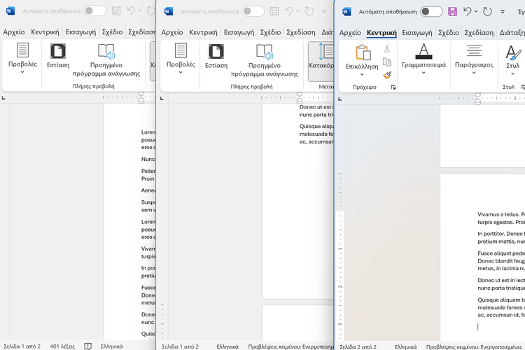Click the ruler tab selector in the left window

point(3,98)
